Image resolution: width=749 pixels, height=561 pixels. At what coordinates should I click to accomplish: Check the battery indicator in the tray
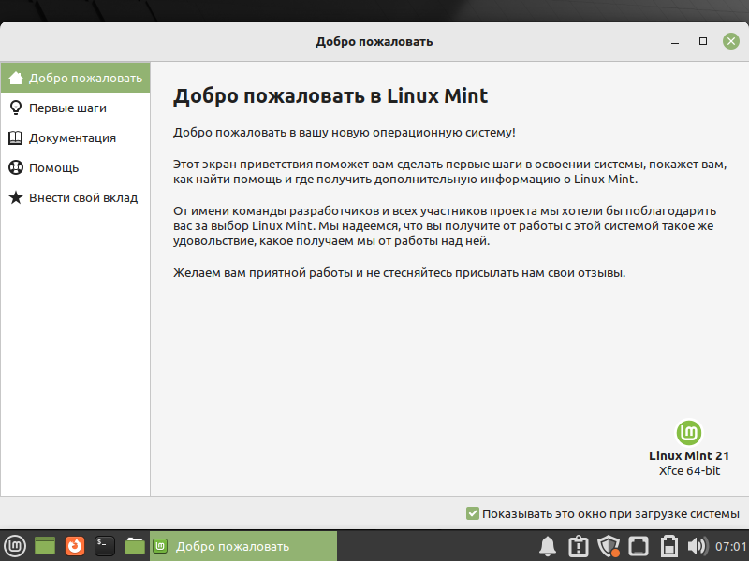click(668, 545)
